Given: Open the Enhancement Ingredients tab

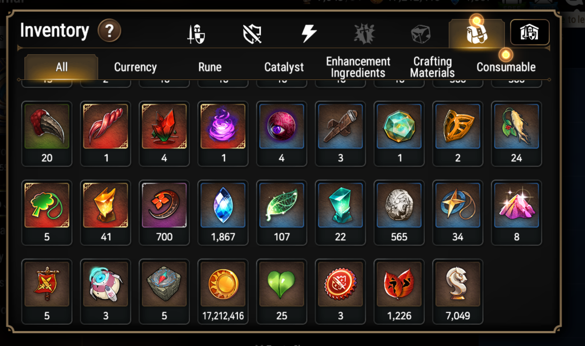Looking at the screenshot, I should point(358,67).
